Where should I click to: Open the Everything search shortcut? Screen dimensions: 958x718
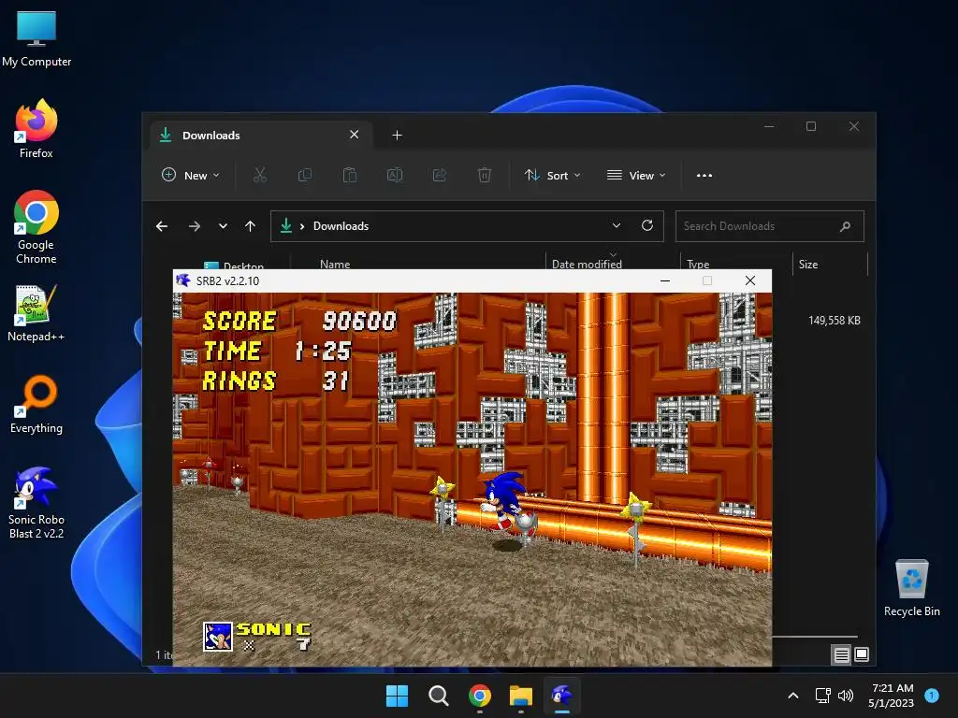pos(36,404)
